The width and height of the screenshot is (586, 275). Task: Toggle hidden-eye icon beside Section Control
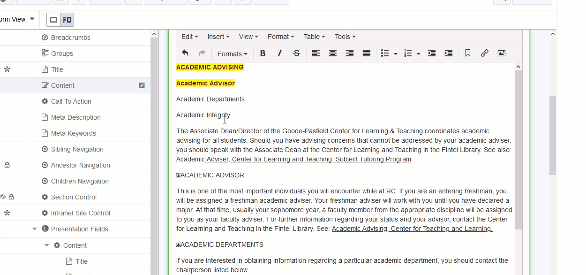(3, 197)
